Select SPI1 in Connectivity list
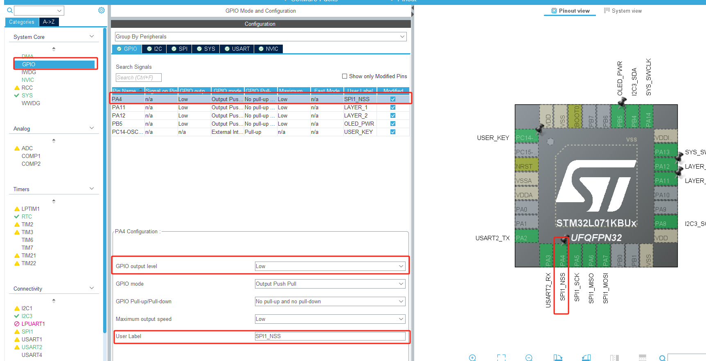This screenshot has width=706, height=361. pyautogui.click(x=27, y=332)
